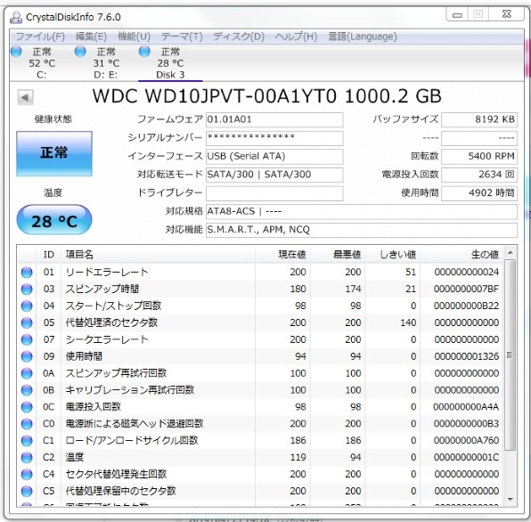Click status orb of attribute 0A row

coord(27,373)
